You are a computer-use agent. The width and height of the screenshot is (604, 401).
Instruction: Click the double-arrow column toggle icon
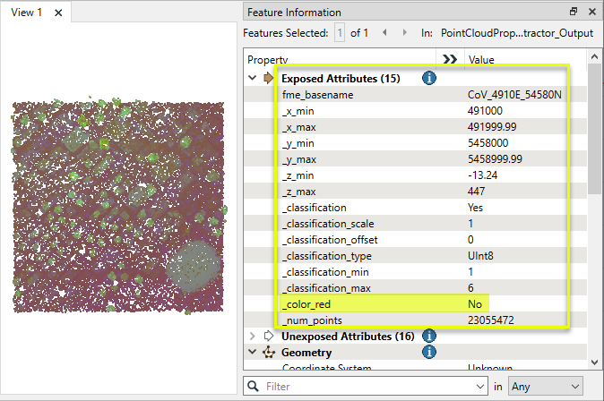point(451,59)
